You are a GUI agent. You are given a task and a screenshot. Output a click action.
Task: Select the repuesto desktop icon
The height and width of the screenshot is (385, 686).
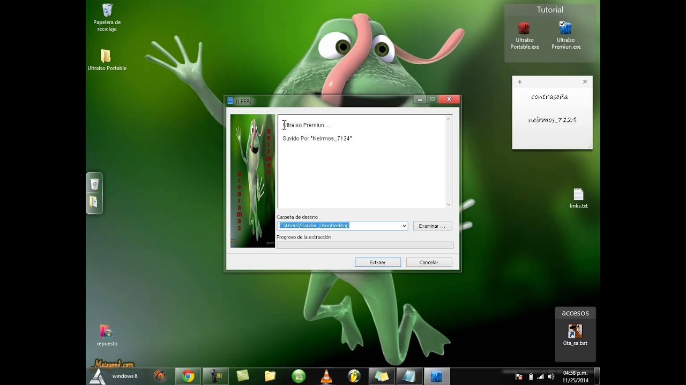107,335
